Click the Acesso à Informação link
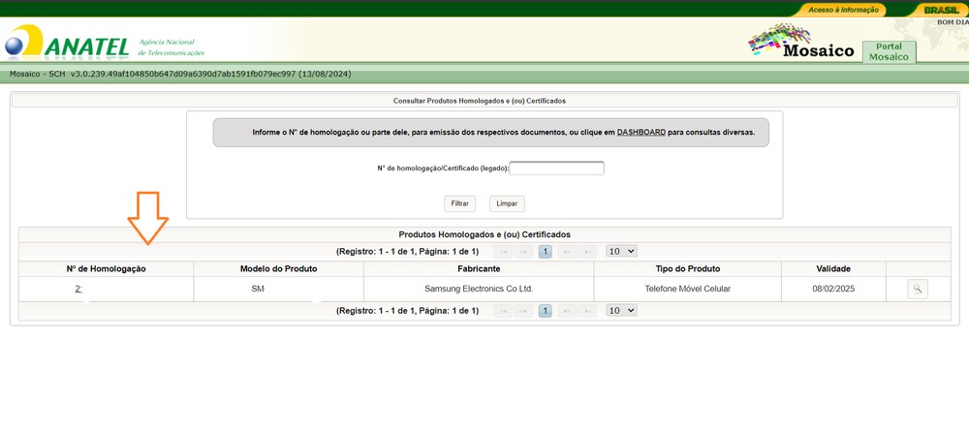Image resolution: width=969 pixels, height=431 pixels. click(x=843, y=10)
